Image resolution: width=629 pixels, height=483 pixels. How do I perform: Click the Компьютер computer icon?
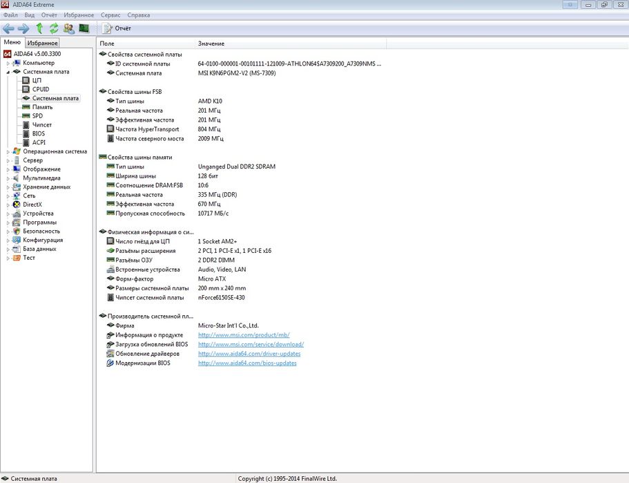pyautogui.click(x=17, y=63)
